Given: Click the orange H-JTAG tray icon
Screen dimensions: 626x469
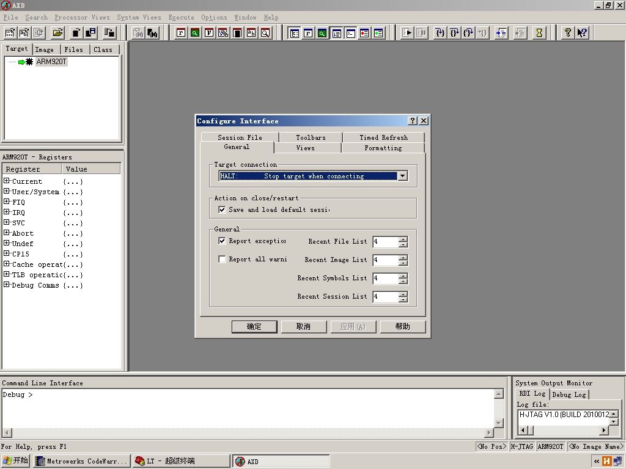Looking at the screenshot, I should [607, 461].
